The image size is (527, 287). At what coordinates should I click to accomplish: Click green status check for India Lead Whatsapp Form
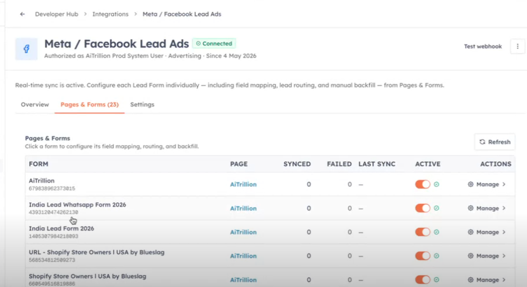[437, 208]
